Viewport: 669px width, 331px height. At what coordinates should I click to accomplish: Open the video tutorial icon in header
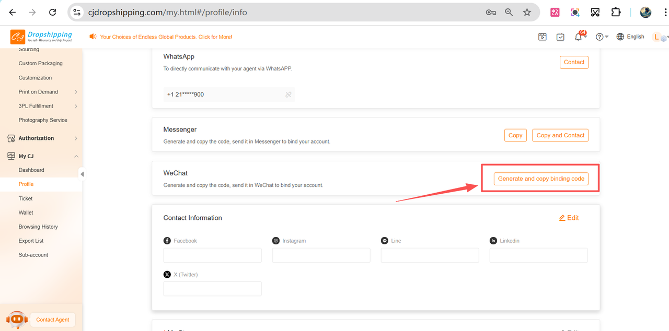click(x=543, y=37)
